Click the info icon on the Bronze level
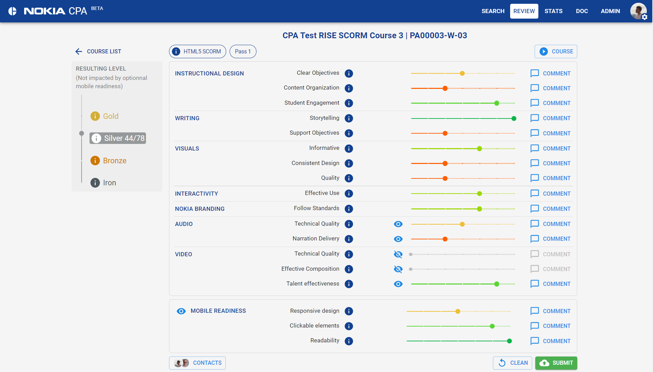This screenshot has width=653, height=372. [95, 161]
